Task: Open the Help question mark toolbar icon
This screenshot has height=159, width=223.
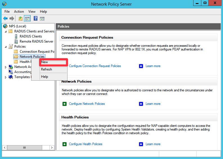Action: pyautogui.click(x=35, y=18)
